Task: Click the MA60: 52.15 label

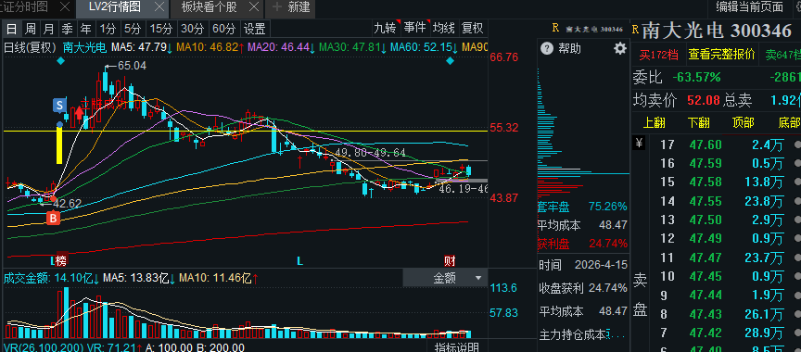Action: click(x=425, y=48)
